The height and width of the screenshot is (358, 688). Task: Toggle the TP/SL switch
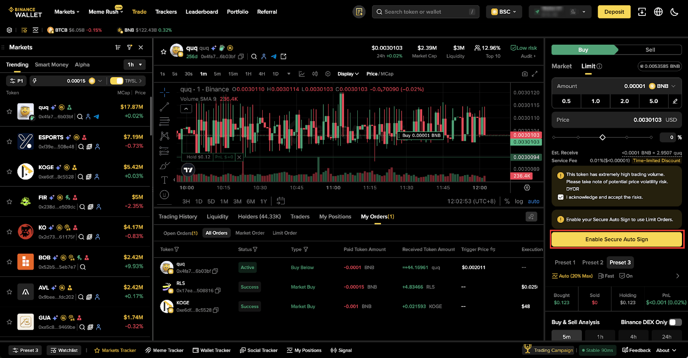[x=117, y=81]
